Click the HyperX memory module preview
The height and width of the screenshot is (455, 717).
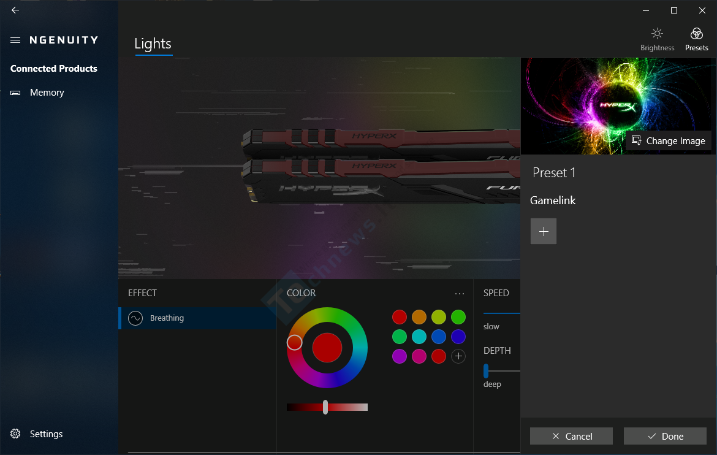point(381,167)
